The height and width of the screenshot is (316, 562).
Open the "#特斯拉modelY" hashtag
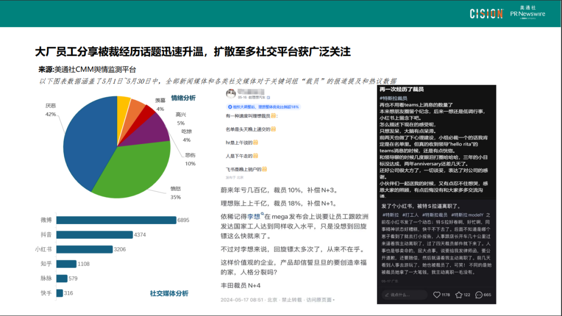467,215
